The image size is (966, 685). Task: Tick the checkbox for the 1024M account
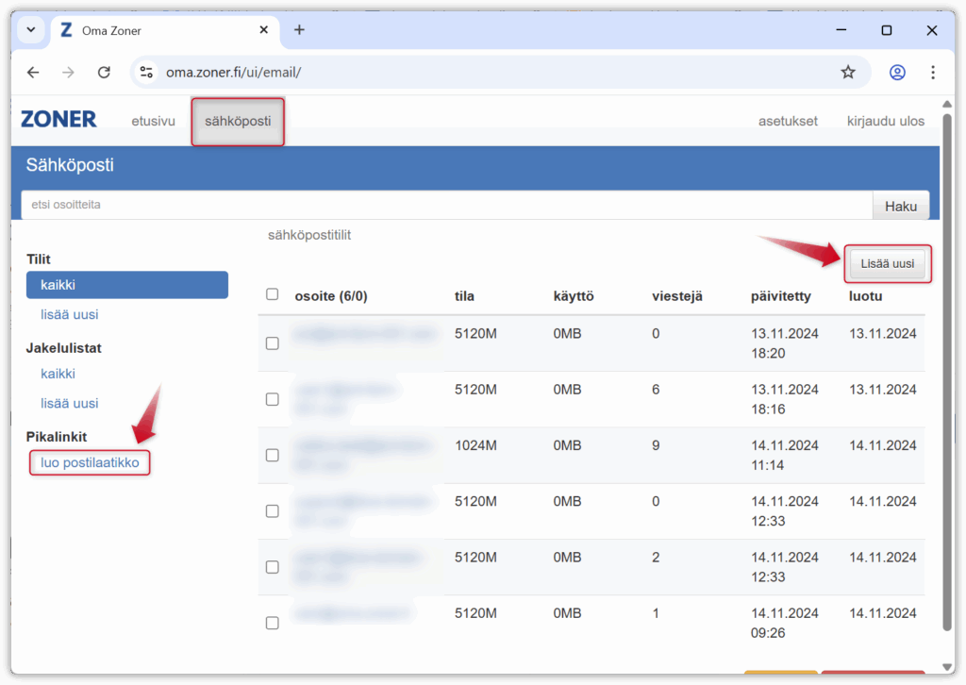pos(273,455)
